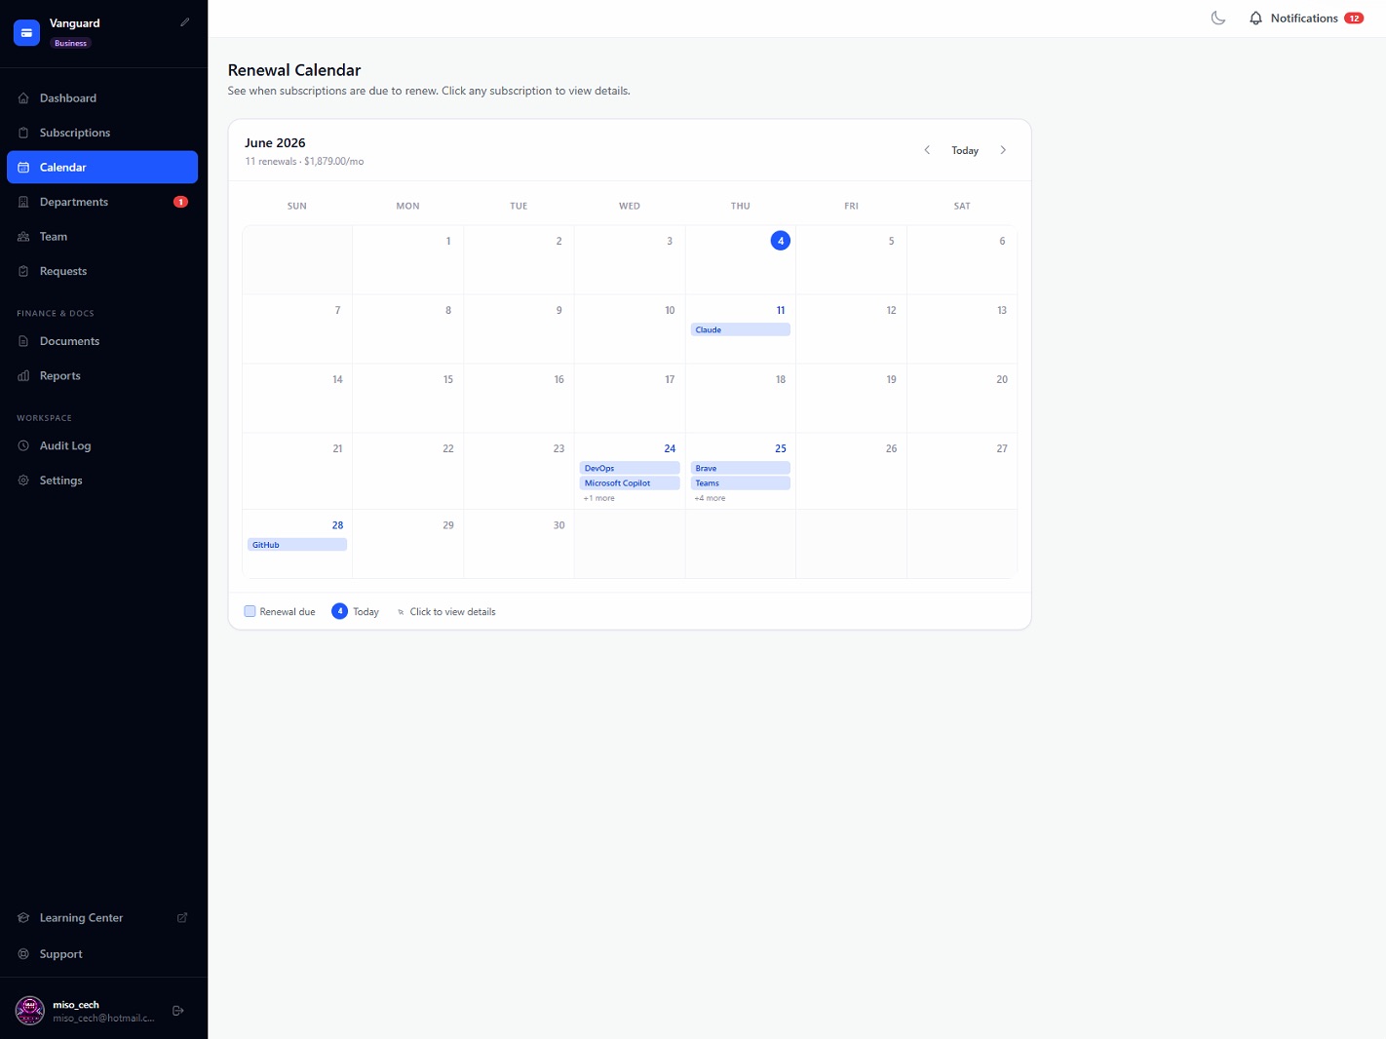Click the Calendar icon in sidebar

pos(23,168)
